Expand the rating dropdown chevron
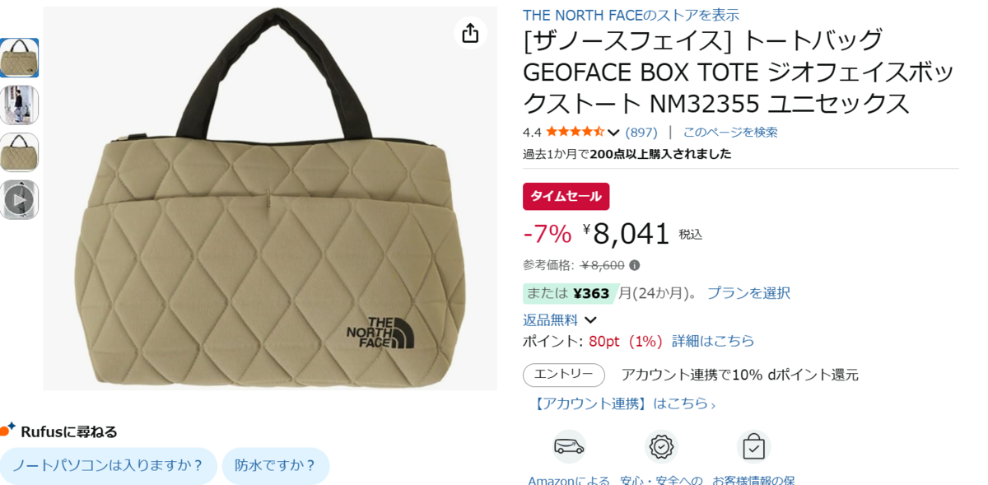The image size is (988, 485). tap(613, 133)
